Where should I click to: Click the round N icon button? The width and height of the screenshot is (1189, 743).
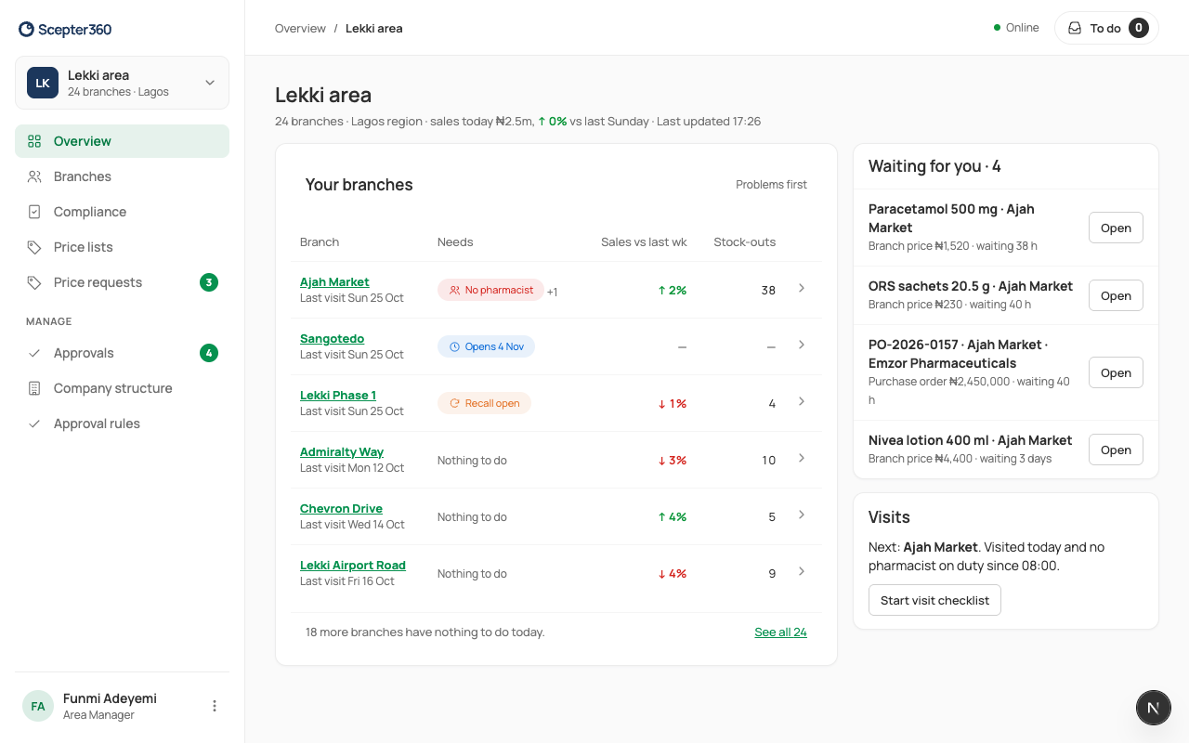pyautogui.click(x=1153, y=708)
